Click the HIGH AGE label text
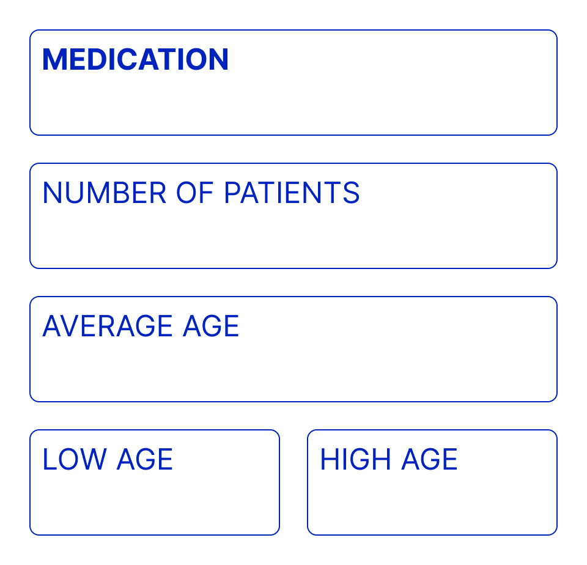Screen dimensions: 587x565 [389, 460]
